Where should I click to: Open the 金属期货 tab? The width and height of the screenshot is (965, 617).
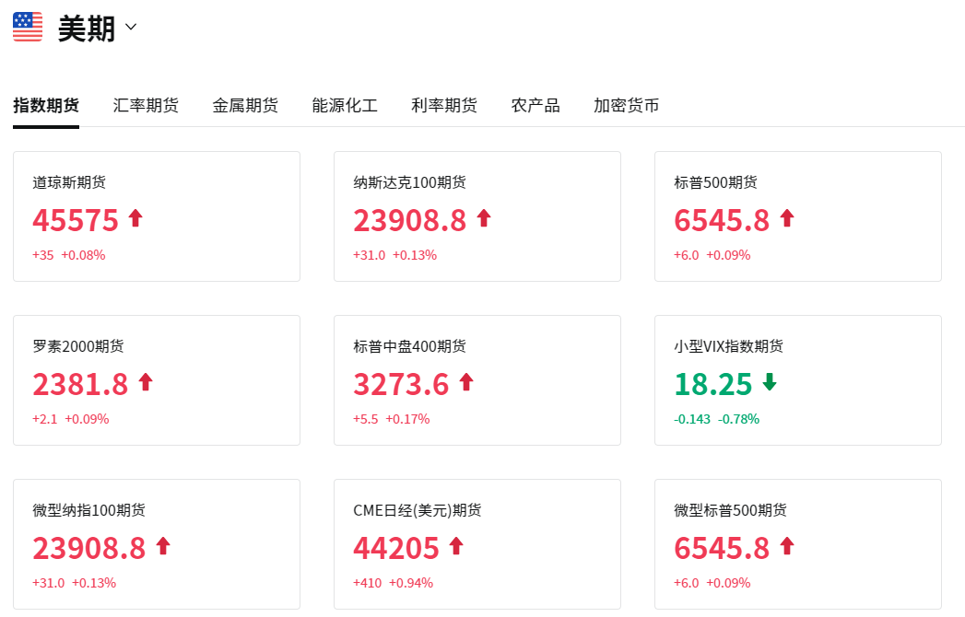pos(245,105)
